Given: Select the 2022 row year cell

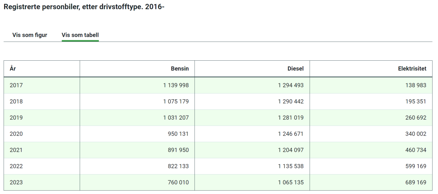Looking at the screenshot, I should coord(16,166).
